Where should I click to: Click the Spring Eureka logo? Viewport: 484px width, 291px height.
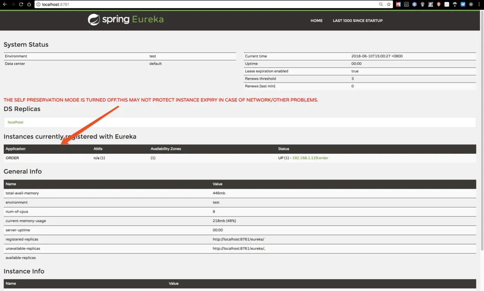(x=126, y=20)
